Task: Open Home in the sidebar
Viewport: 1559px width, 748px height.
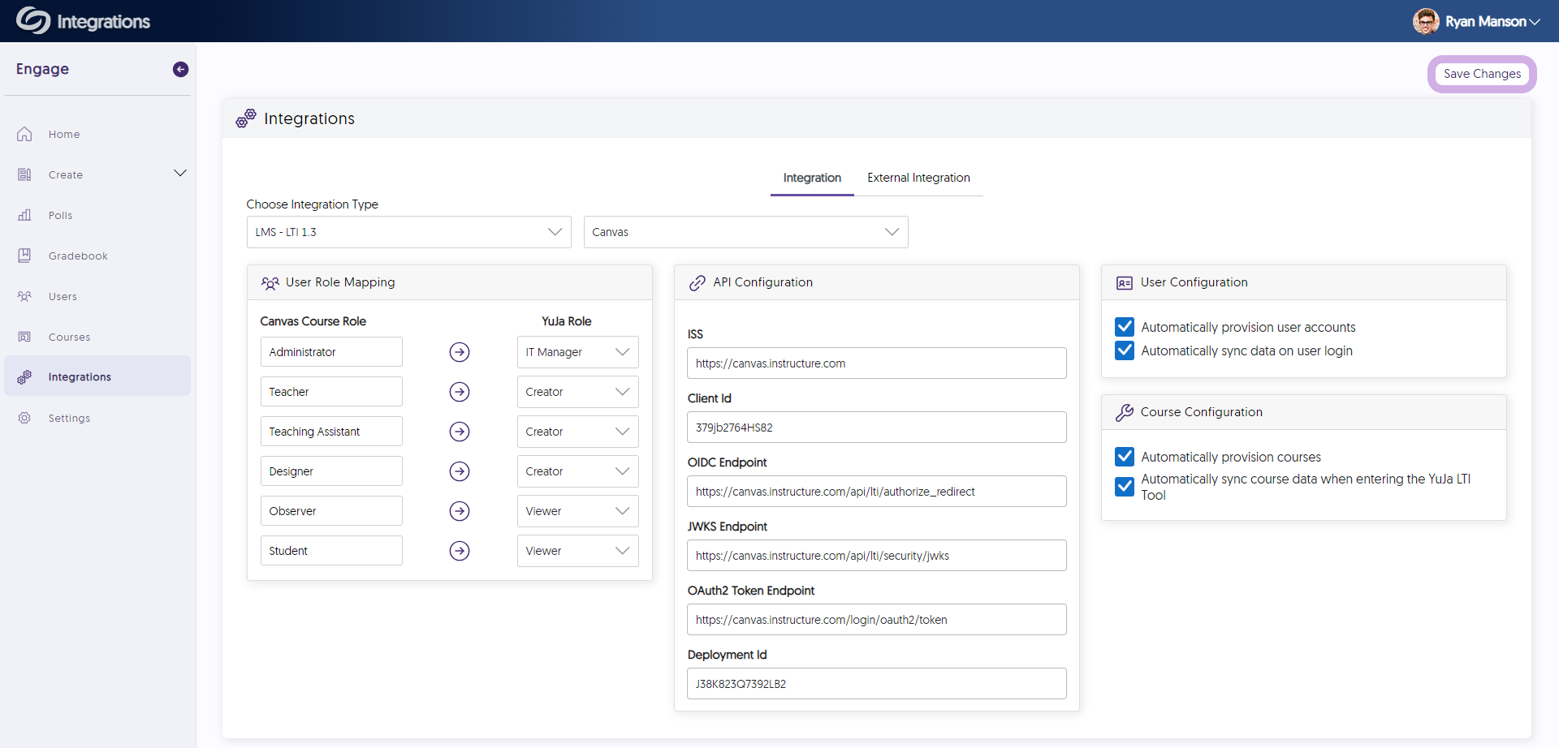Action: [x=97, y=134]
